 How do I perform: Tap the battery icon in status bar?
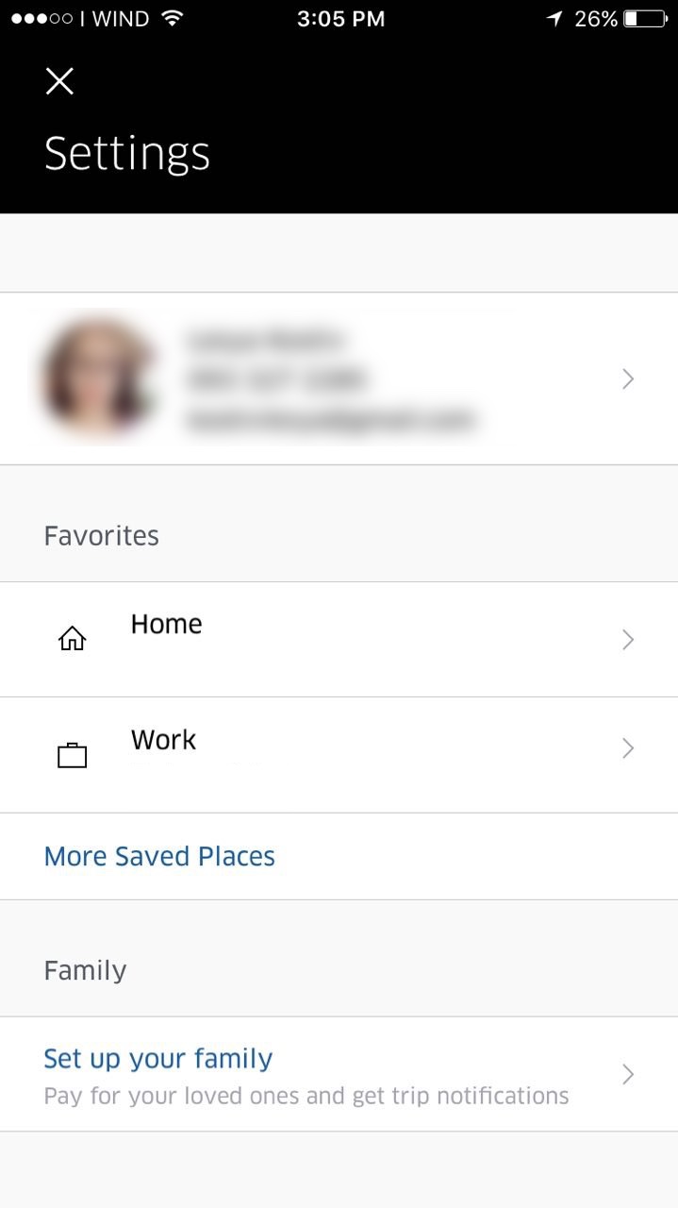click(x=644, y=19)
